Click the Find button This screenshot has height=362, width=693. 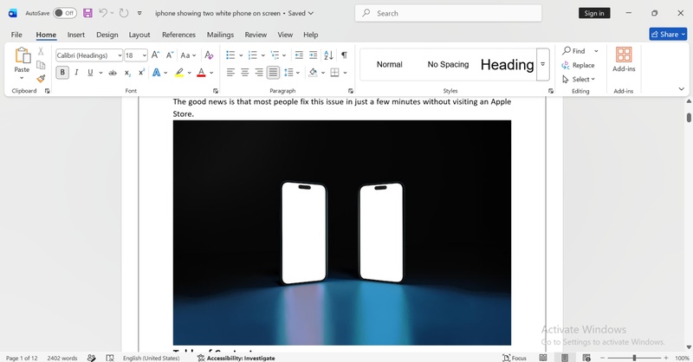click(573, 51)
